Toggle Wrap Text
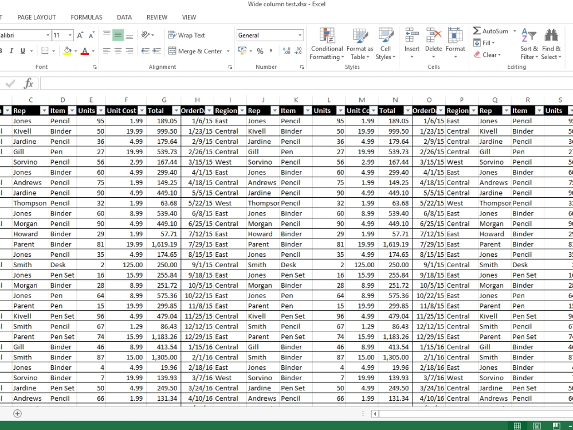Image resolution: width=573 pixels, height=430 pixels. click(x=186, y=35)
